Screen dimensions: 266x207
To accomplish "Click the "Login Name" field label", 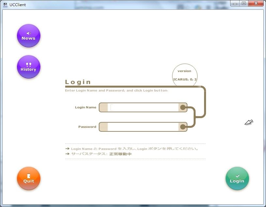I will pyautogui.click(x=85, y=107).
